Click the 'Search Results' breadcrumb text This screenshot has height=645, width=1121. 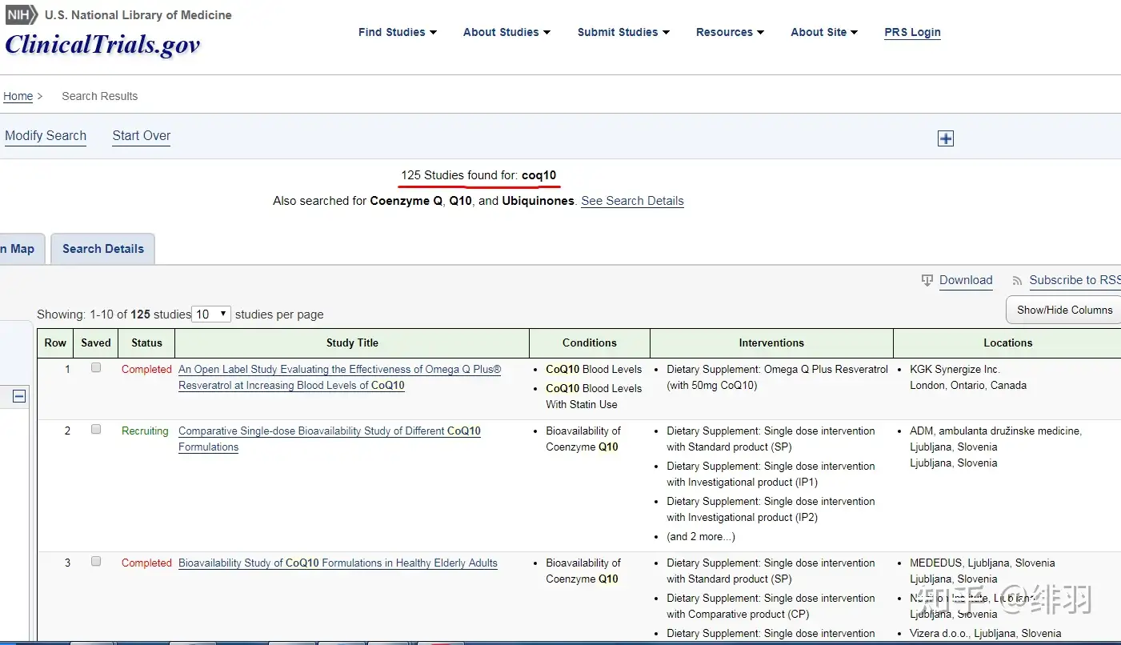100,96
